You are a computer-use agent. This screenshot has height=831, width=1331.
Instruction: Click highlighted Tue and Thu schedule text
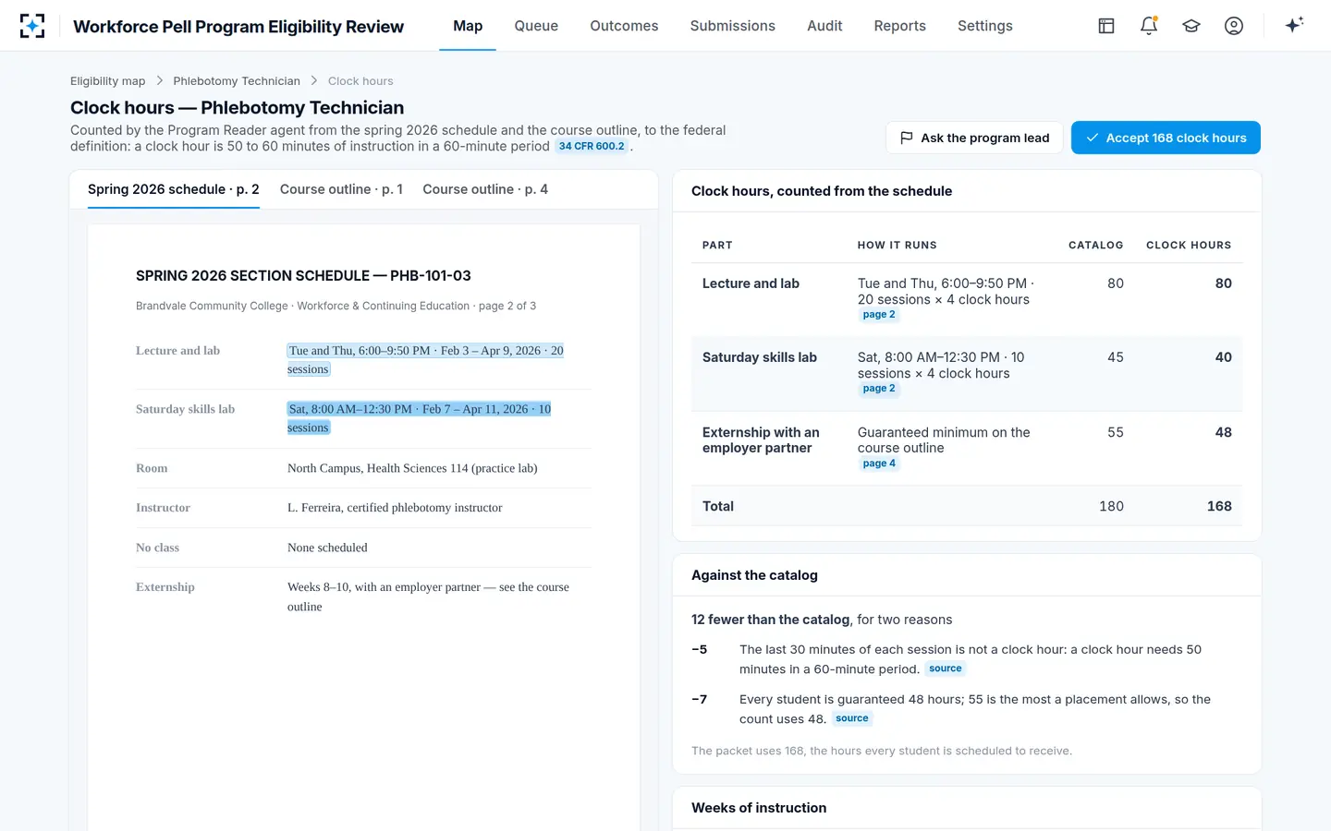pos(425,360)
